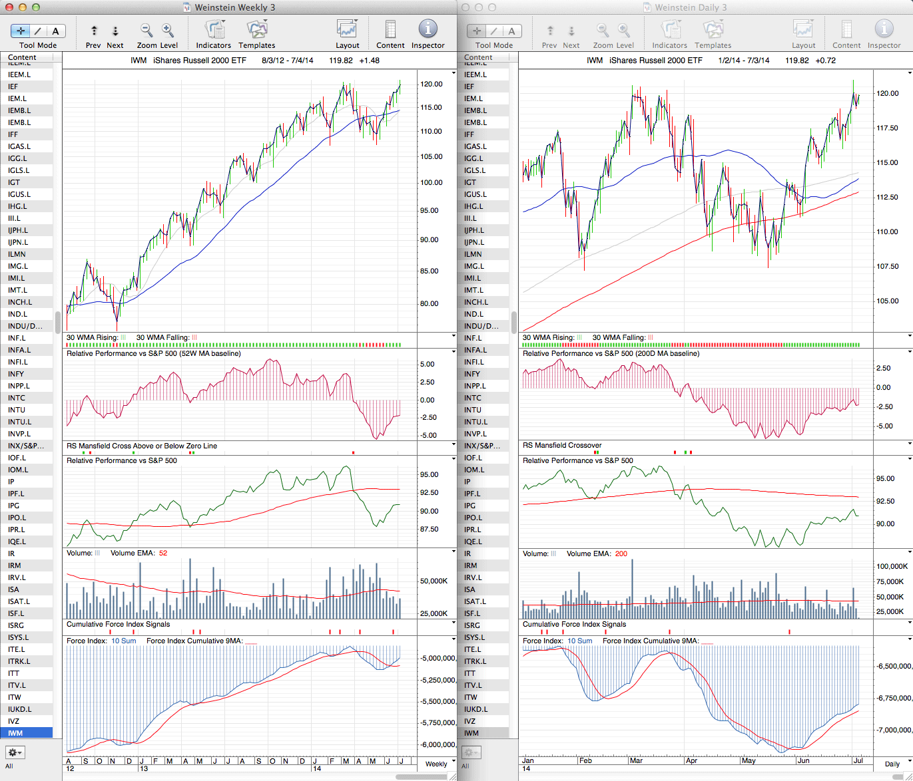Viewport: 913px width, 781px height.
Task: Select ILMN in the Weekly content list
Action: click(17, 254)
